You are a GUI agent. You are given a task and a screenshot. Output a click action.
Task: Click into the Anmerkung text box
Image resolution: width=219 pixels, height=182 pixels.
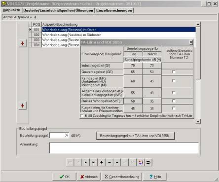(x=124, y=148)
